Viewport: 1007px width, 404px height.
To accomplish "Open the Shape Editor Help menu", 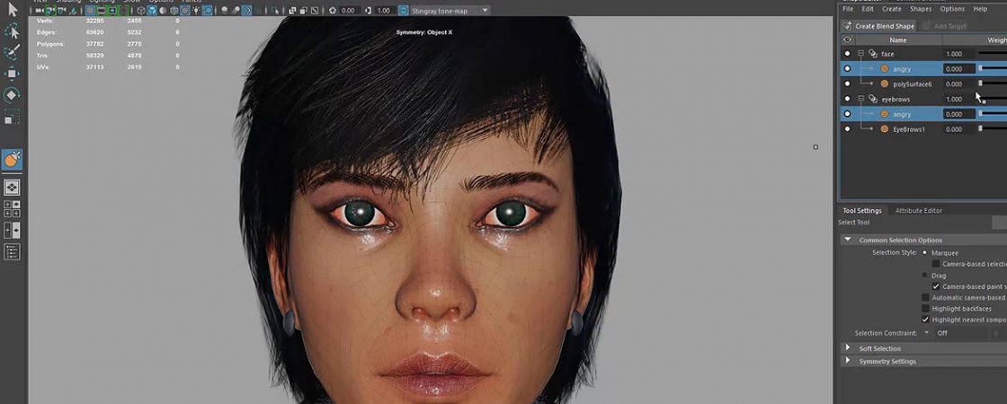I will [980, 9].
